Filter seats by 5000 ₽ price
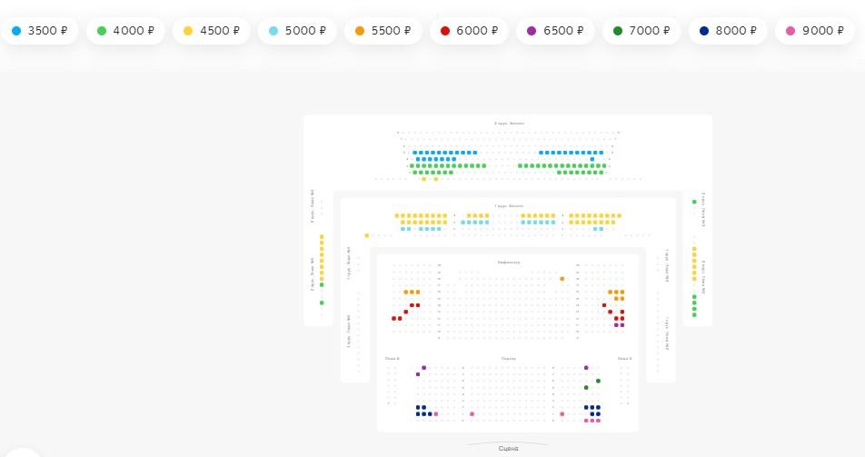 coord(297,31)
